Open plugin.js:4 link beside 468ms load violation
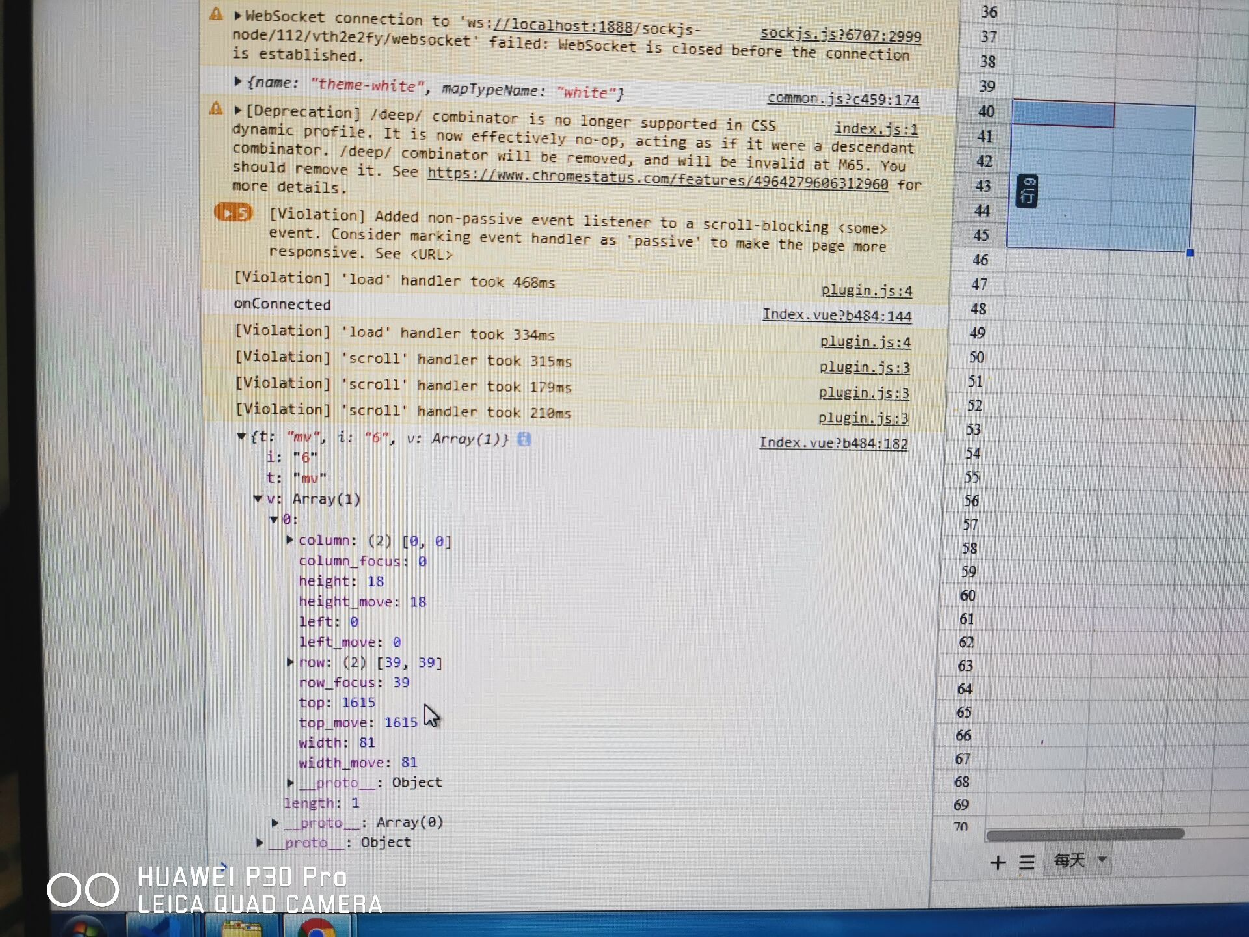The height and width of the screenshot is (937, 1249). [866, 290]
